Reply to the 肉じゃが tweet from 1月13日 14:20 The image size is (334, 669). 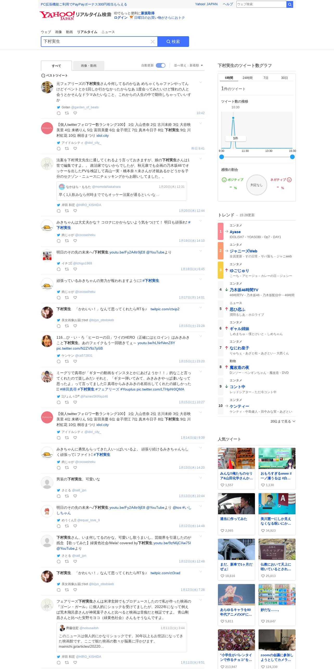coord(59,468)
